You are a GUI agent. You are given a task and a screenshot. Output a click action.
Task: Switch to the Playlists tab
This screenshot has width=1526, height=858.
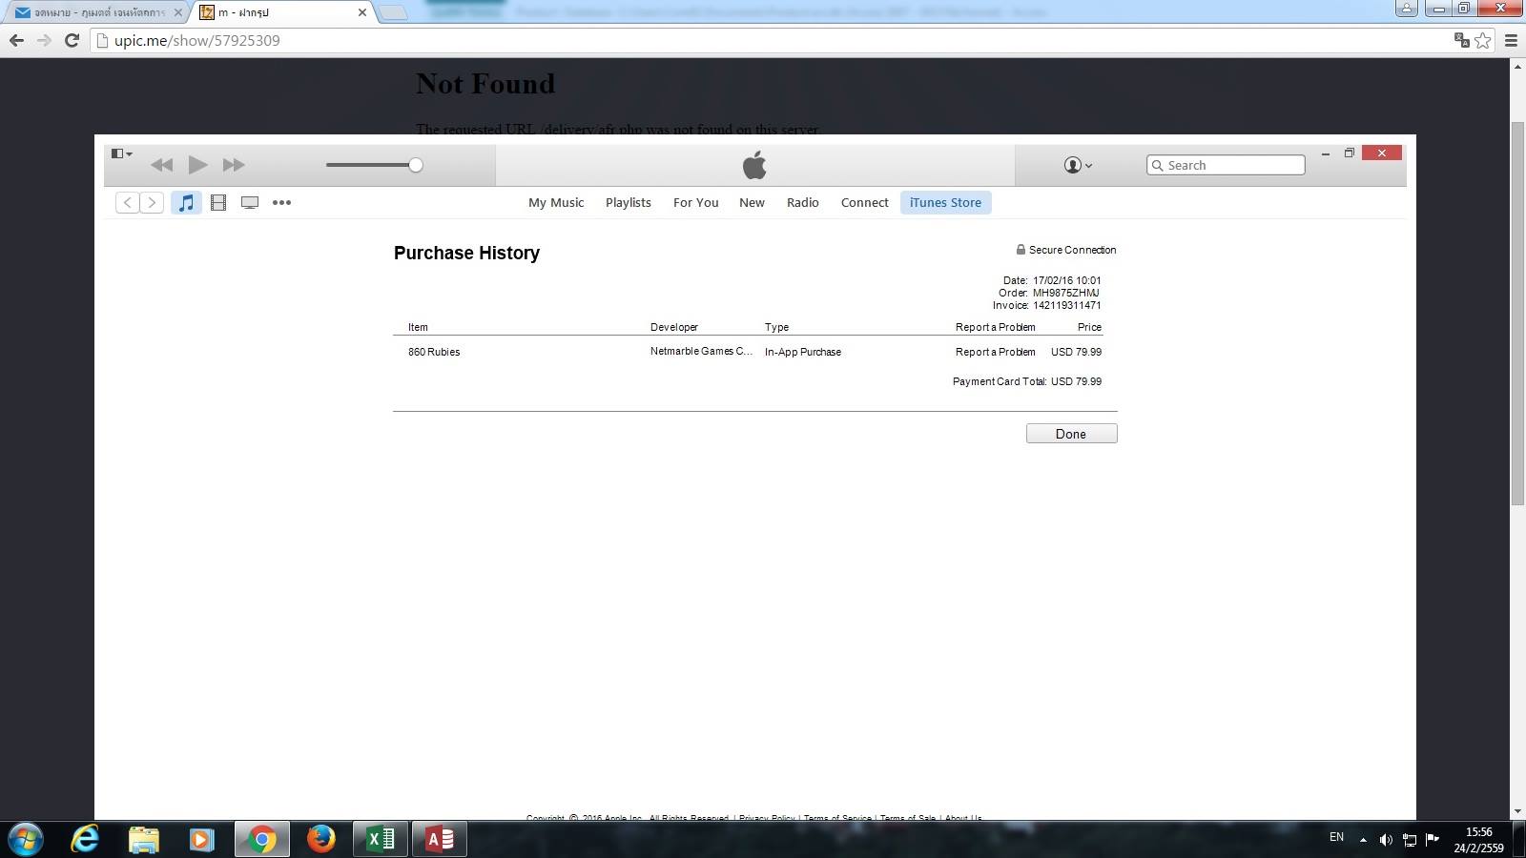pyautogui.click(x=629, y=202)
